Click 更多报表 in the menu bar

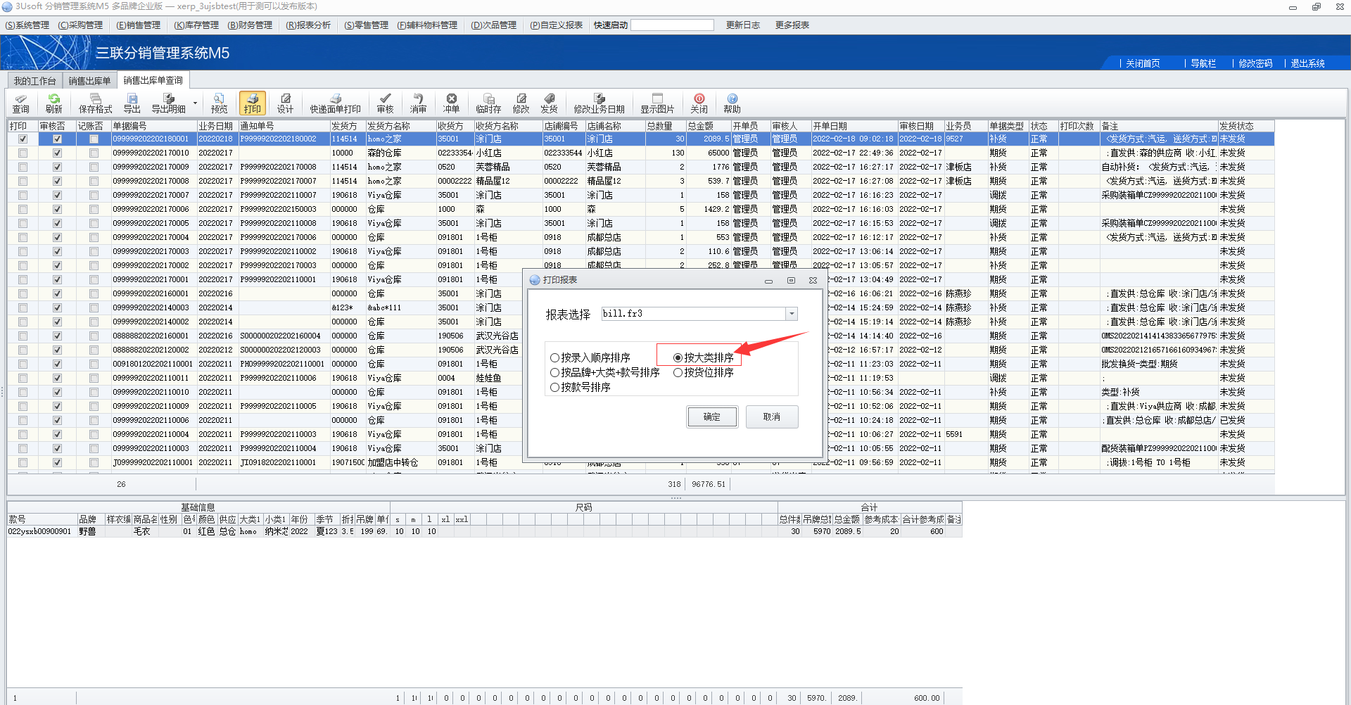point(792,25)
